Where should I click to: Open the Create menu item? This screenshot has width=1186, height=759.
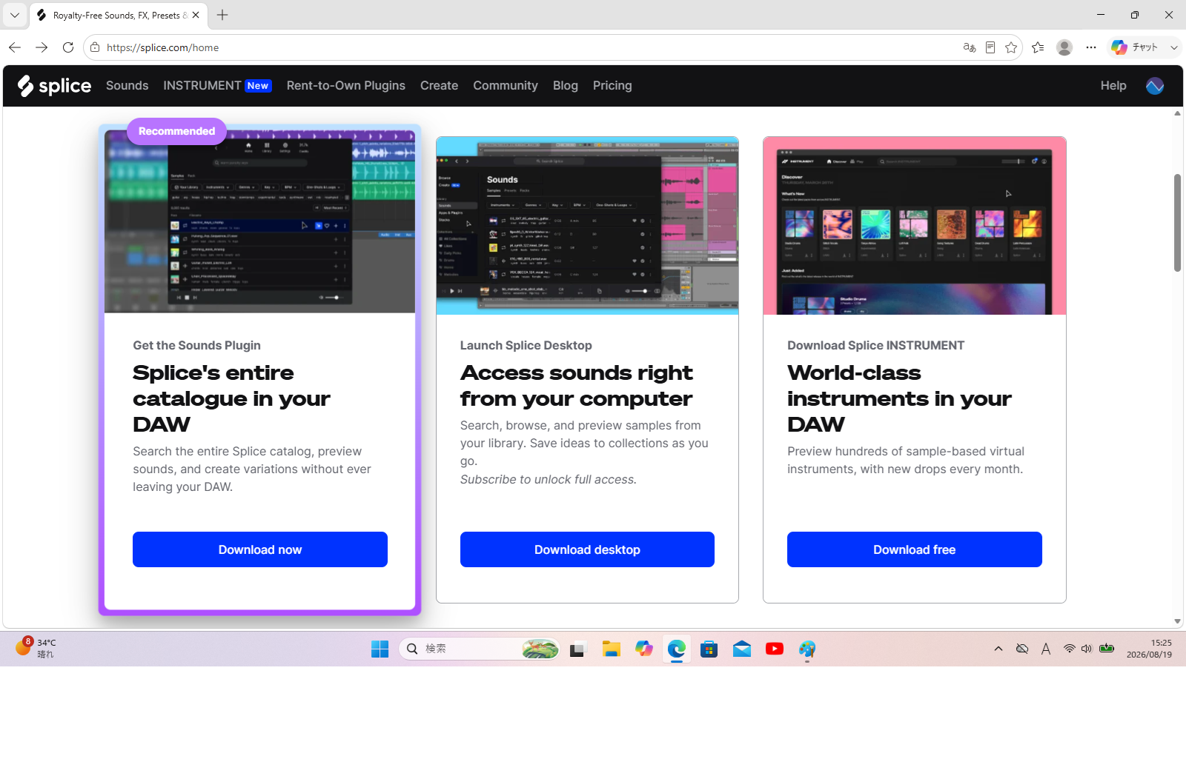click(x=439, y=86)
